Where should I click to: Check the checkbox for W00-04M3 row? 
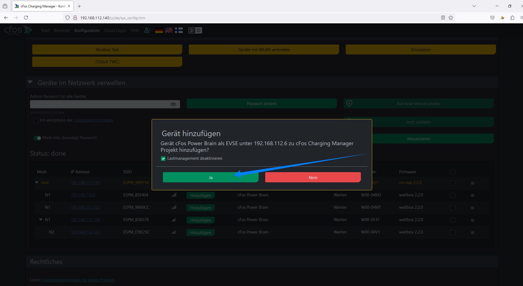(453, 195)
